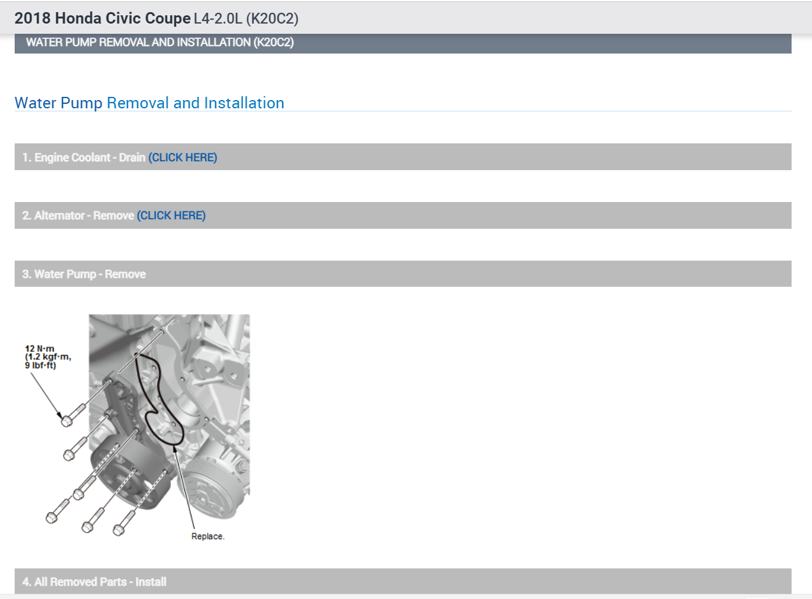The height and width of the screenshot is (599, 812).
Task: Select the All Removed Parts - Install header
Action: 403,581
